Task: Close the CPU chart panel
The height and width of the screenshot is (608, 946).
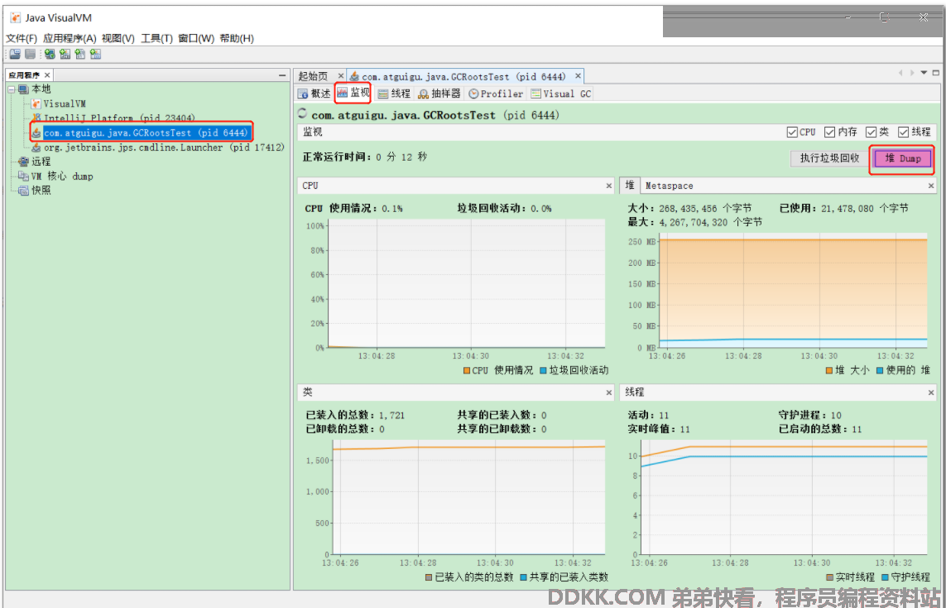Action: pos(609,186)
